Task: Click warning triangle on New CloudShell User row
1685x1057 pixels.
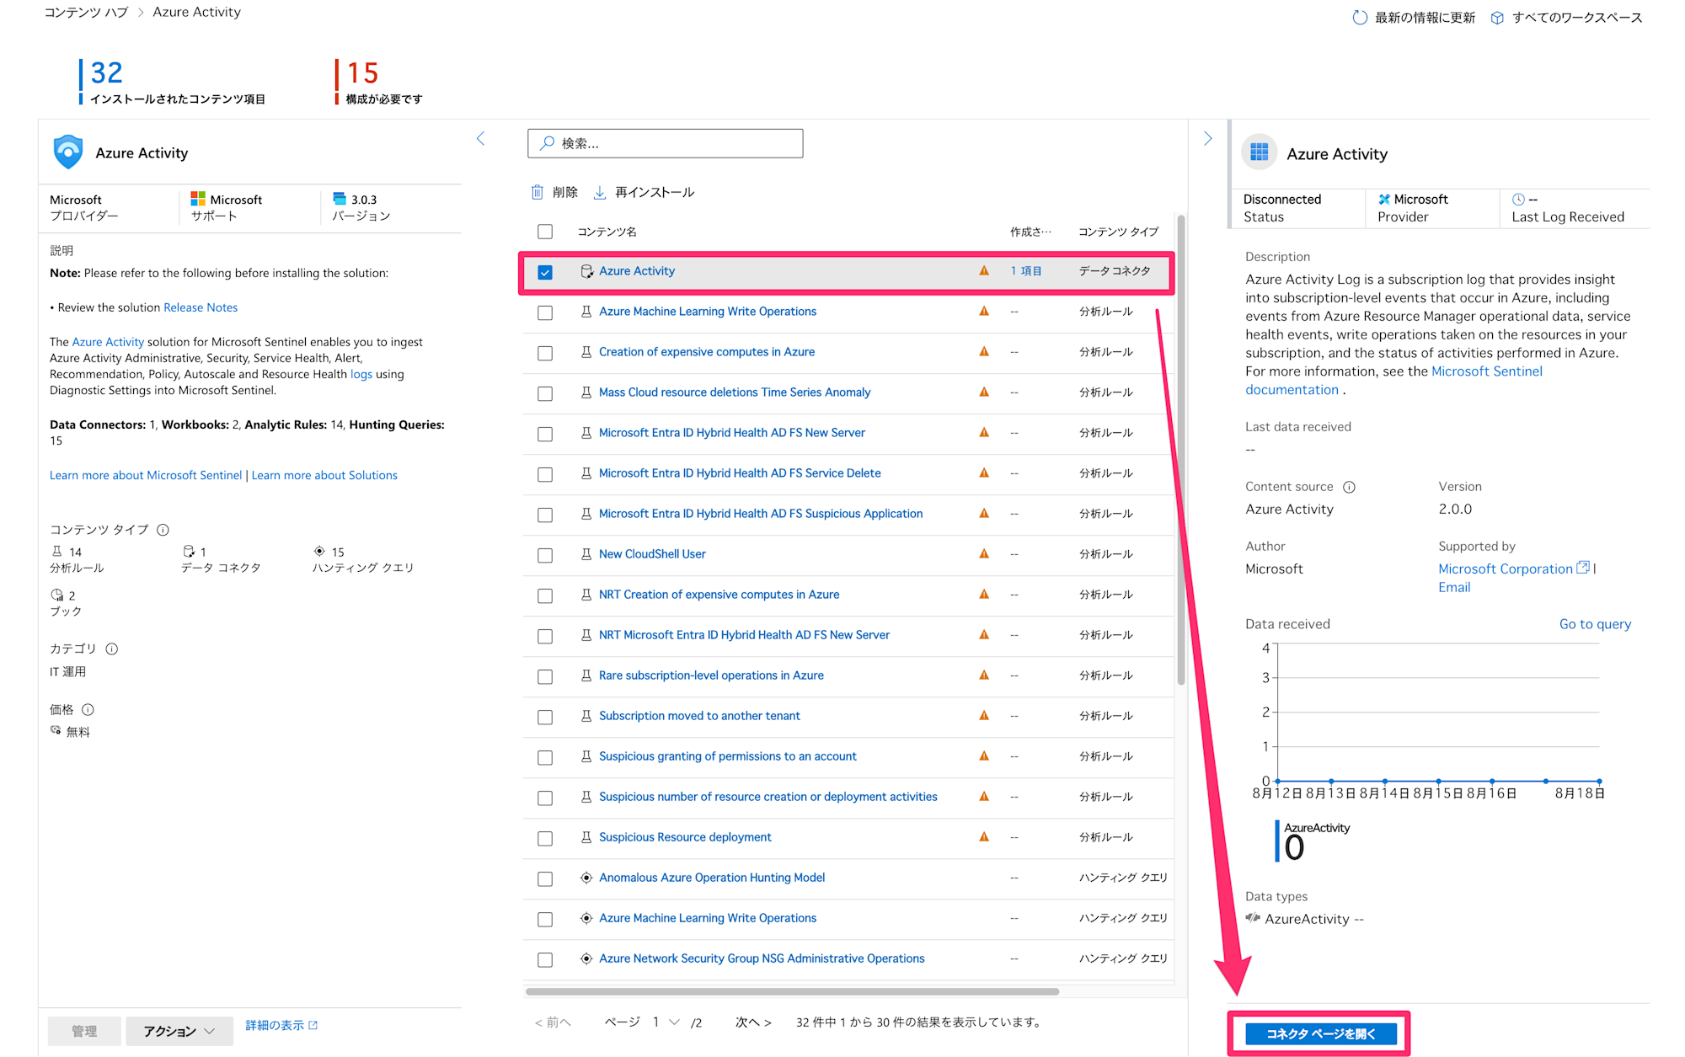Action: point(984,554)
